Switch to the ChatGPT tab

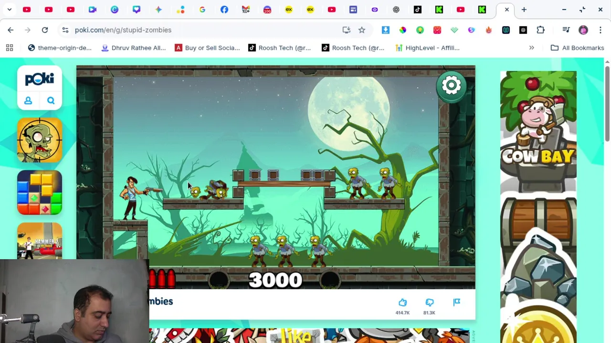(396, 10)
